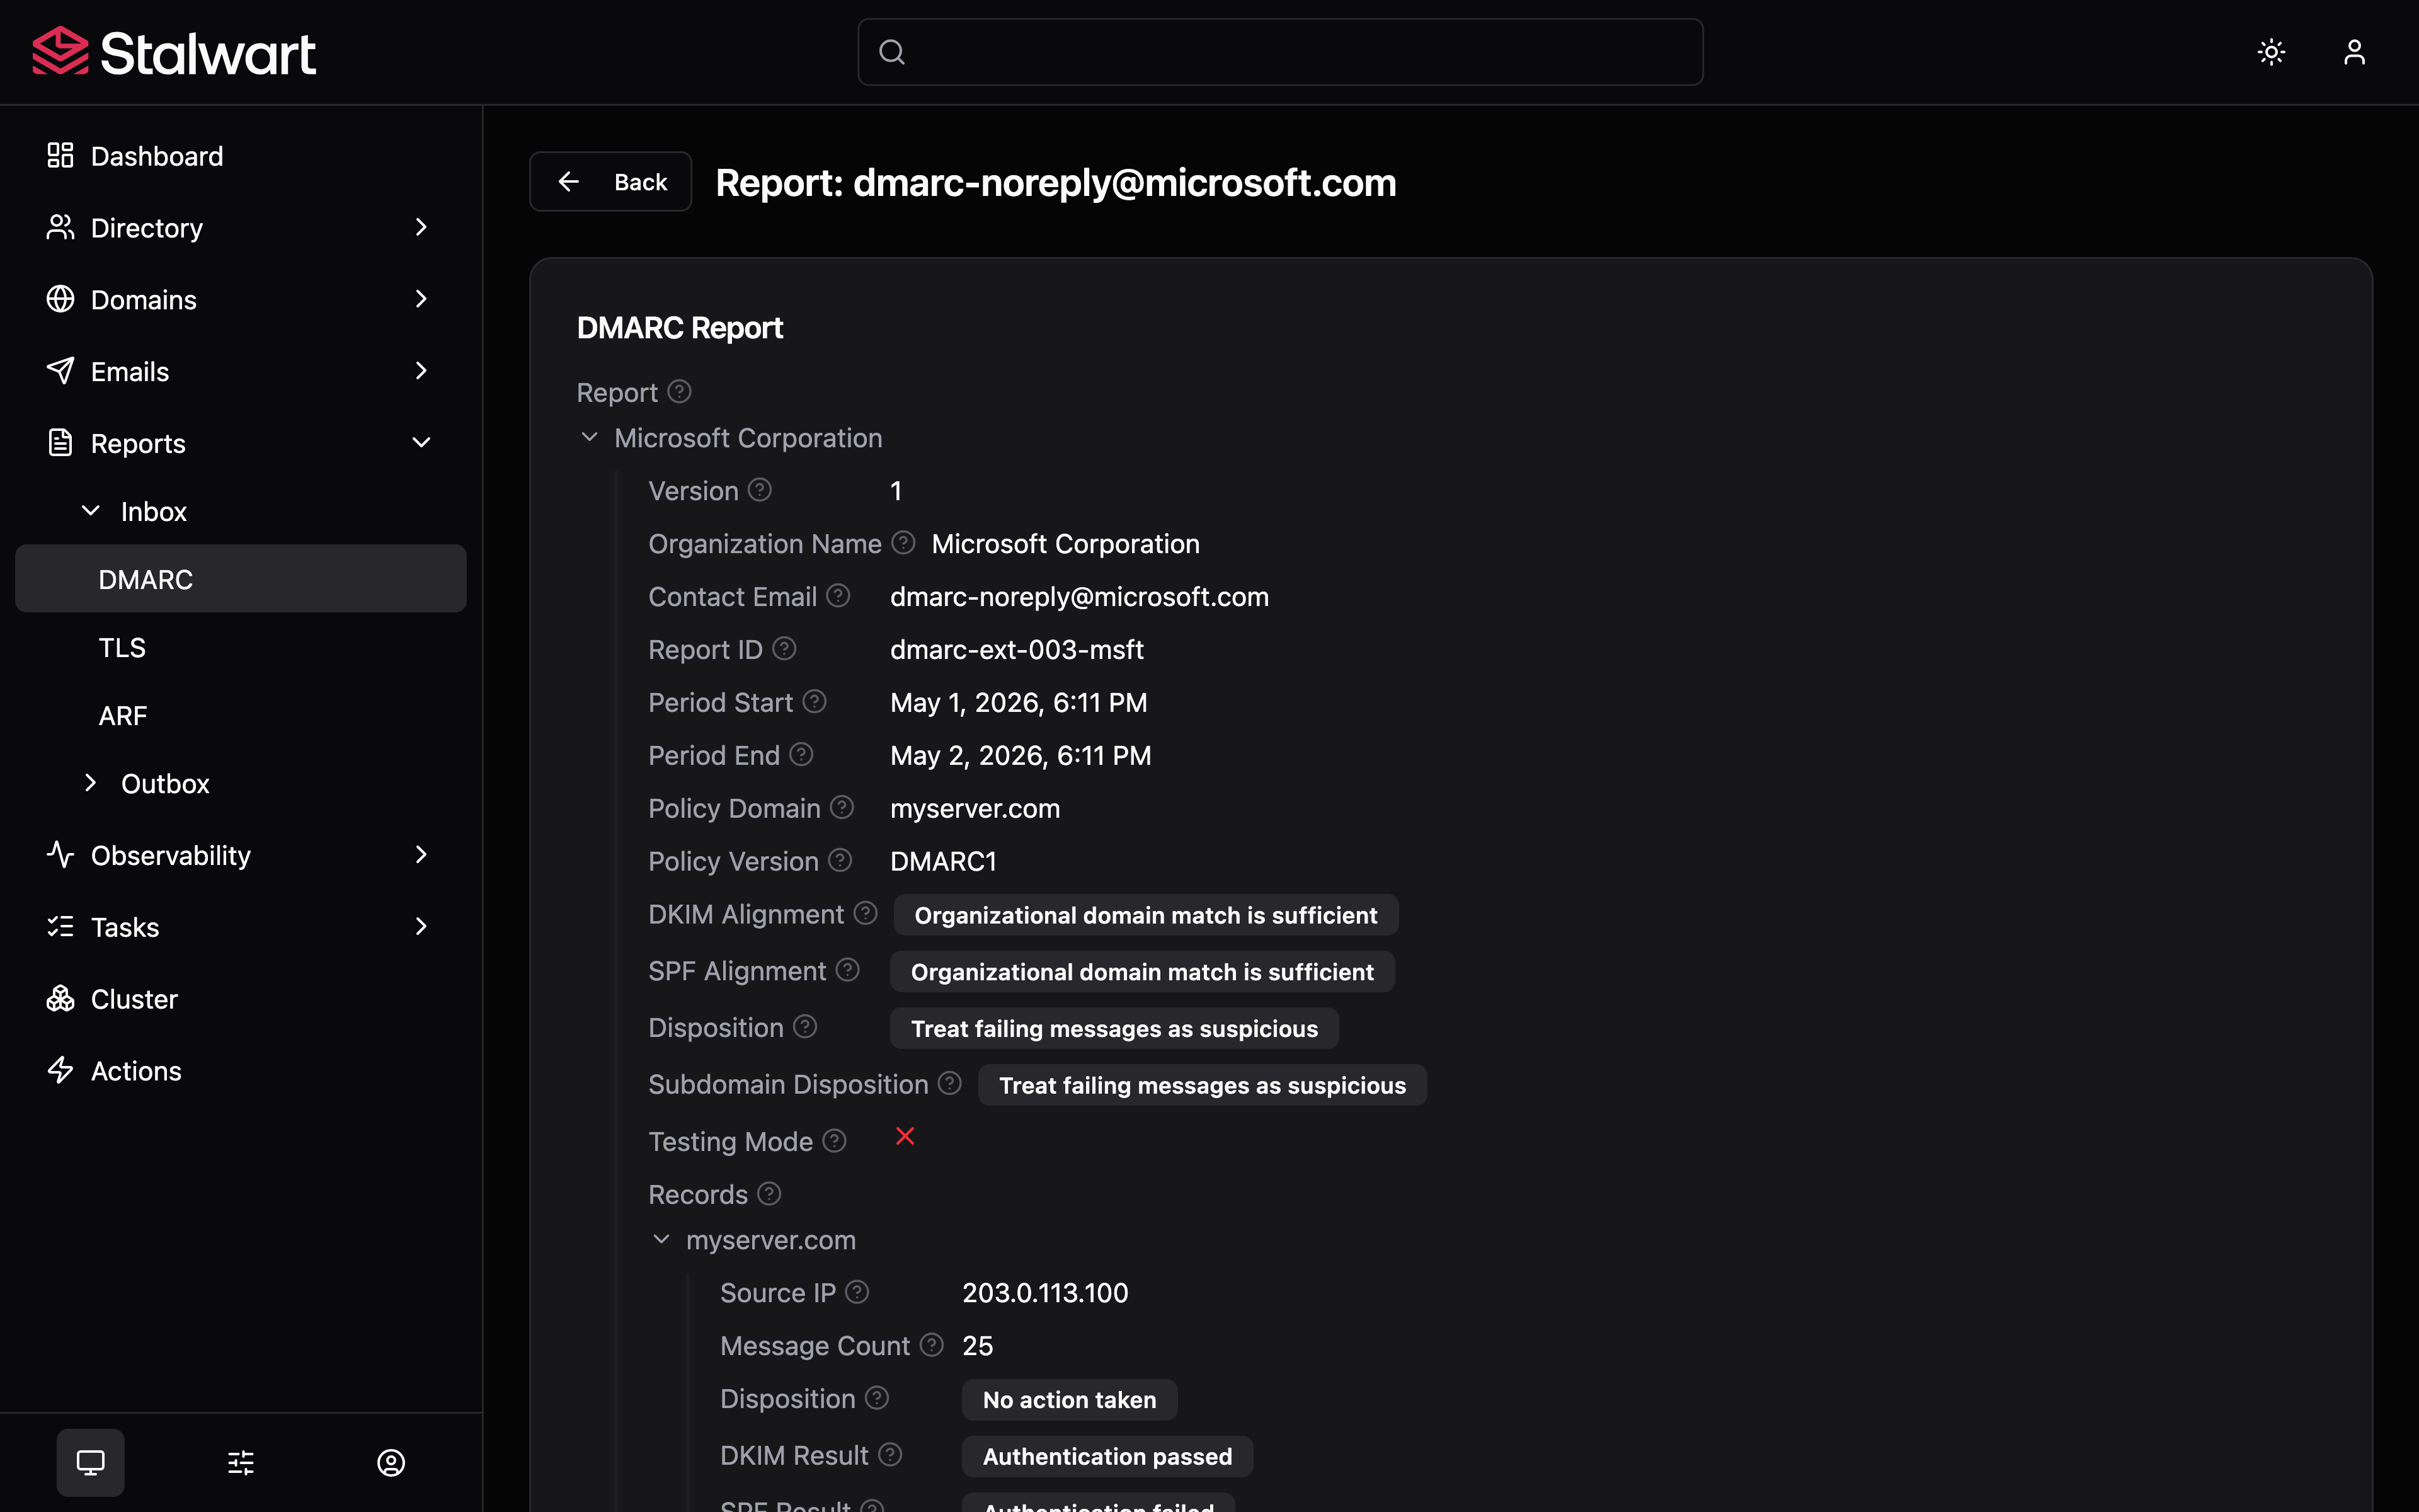Image resolution: width=2419 pixels, height=1512 pixels.
Task: Expand the Observability menu chevron
Action: (421, 855)
